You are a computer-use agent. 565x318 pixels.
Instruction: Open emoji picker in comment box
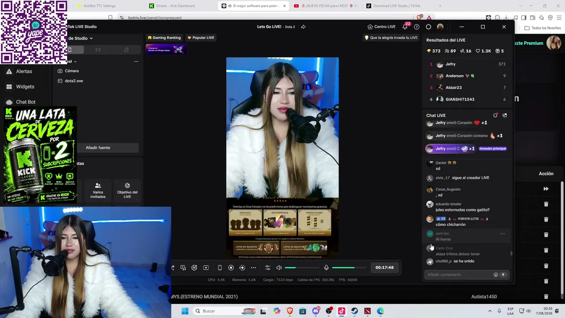496,275
